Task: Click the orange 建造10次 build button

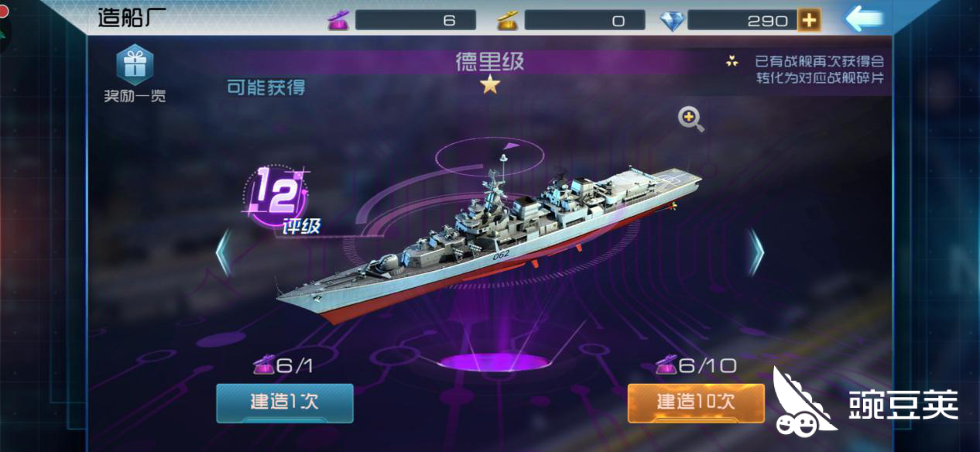Action: tap(696, 402)
